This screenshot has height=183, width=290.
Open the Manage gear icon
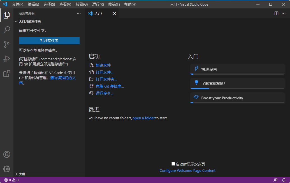pos(7,169)
